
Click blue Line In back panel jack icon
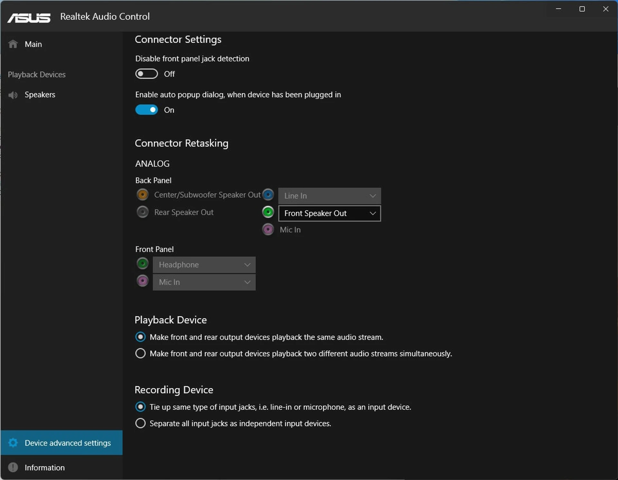tap(268, 195)
